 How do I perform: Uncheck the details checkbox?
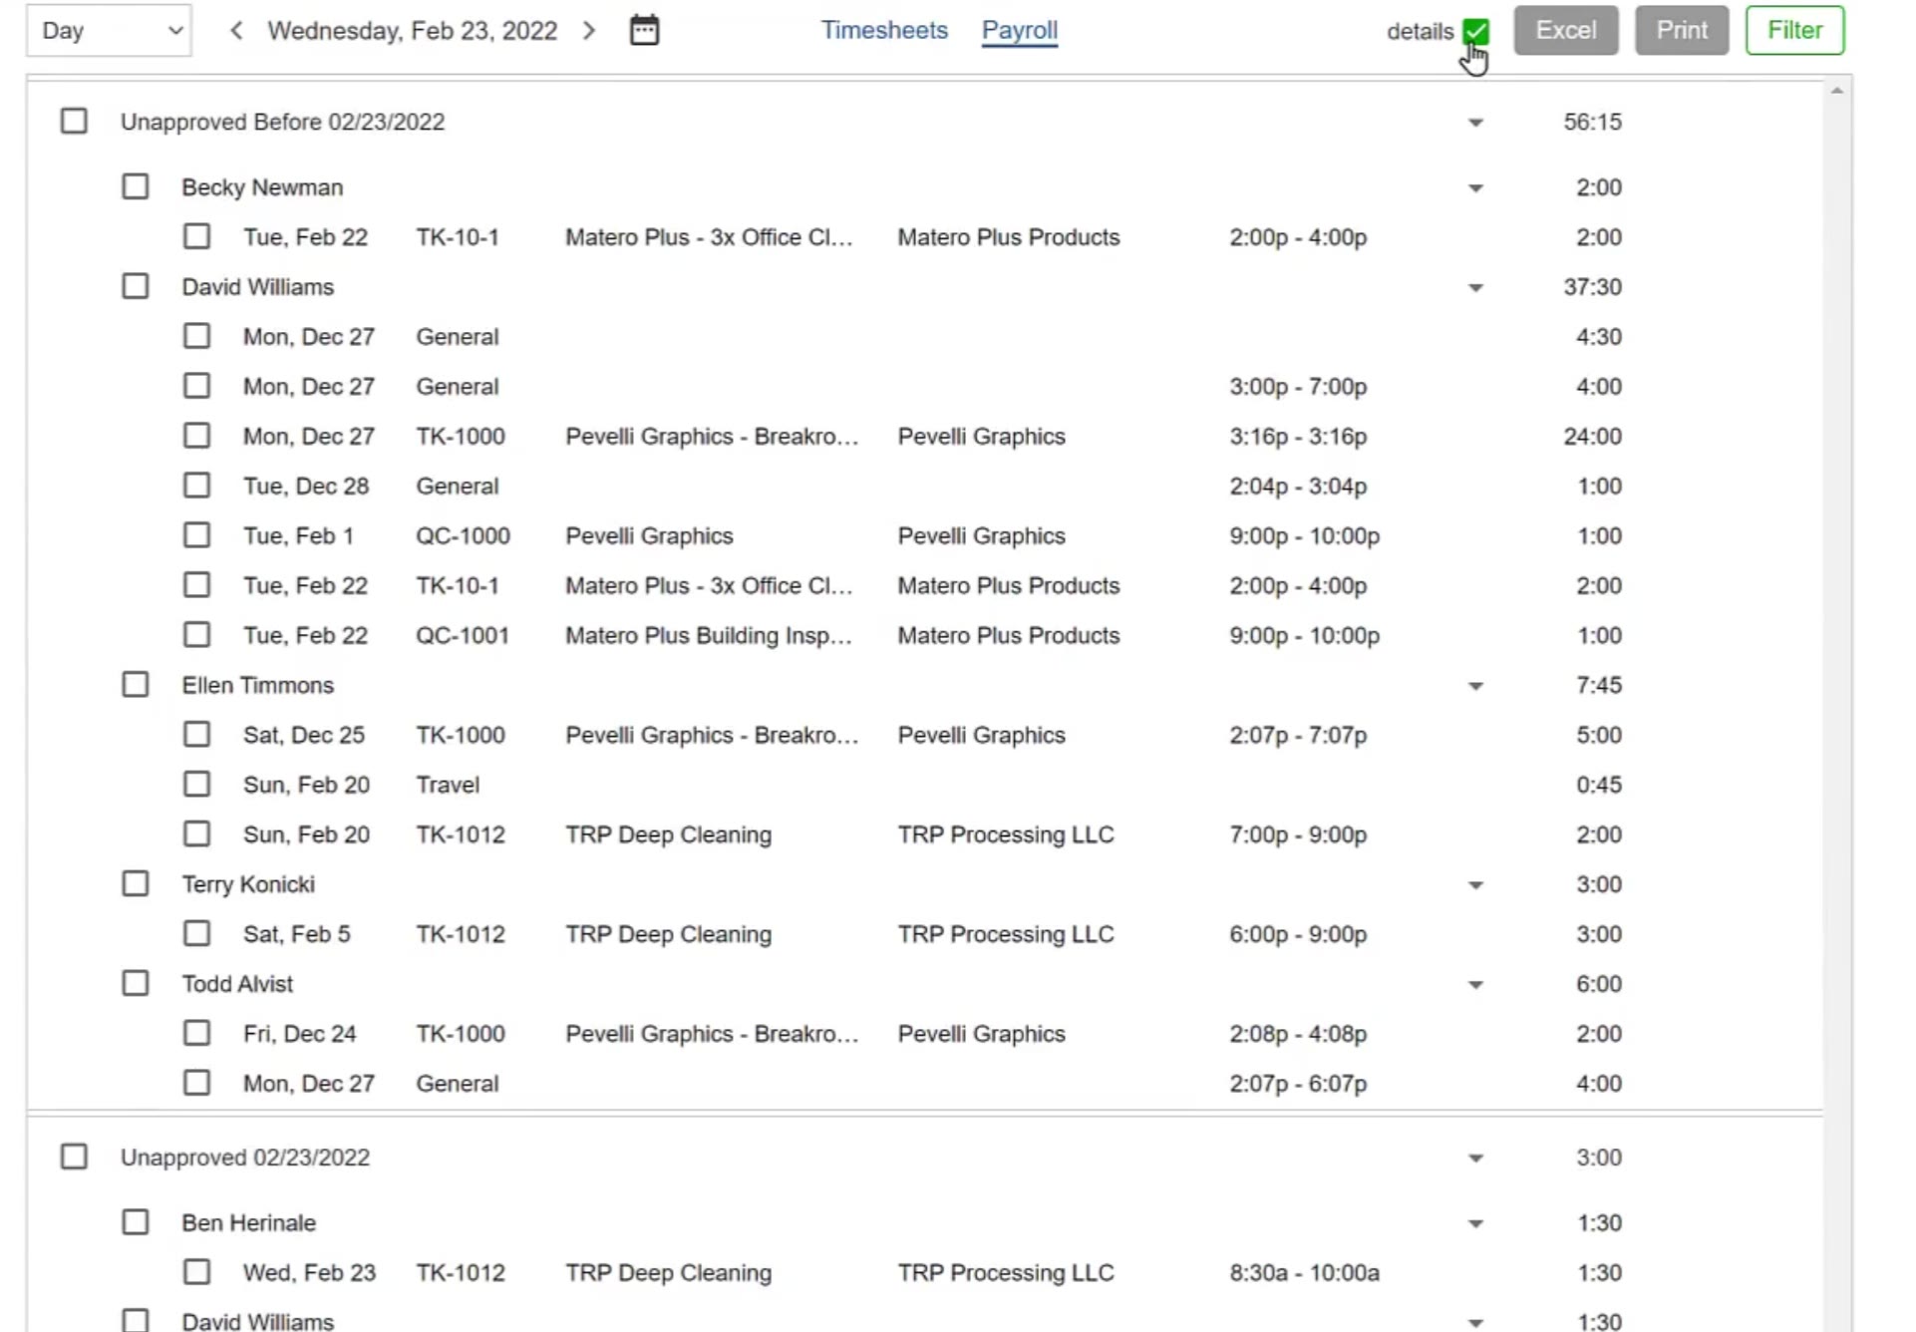[1476, 31]
